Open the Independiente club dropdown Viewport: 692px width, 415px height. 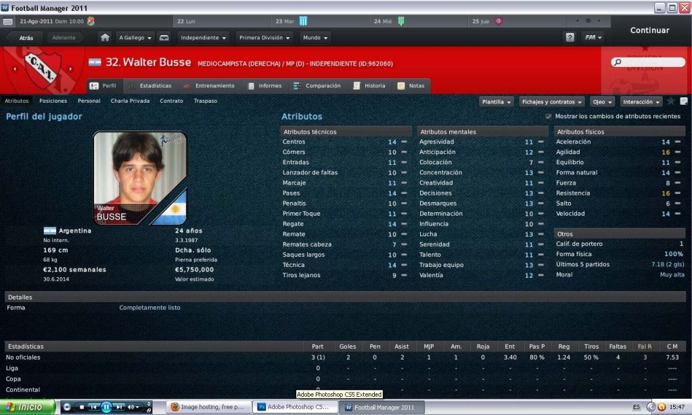tap(203, 37)
